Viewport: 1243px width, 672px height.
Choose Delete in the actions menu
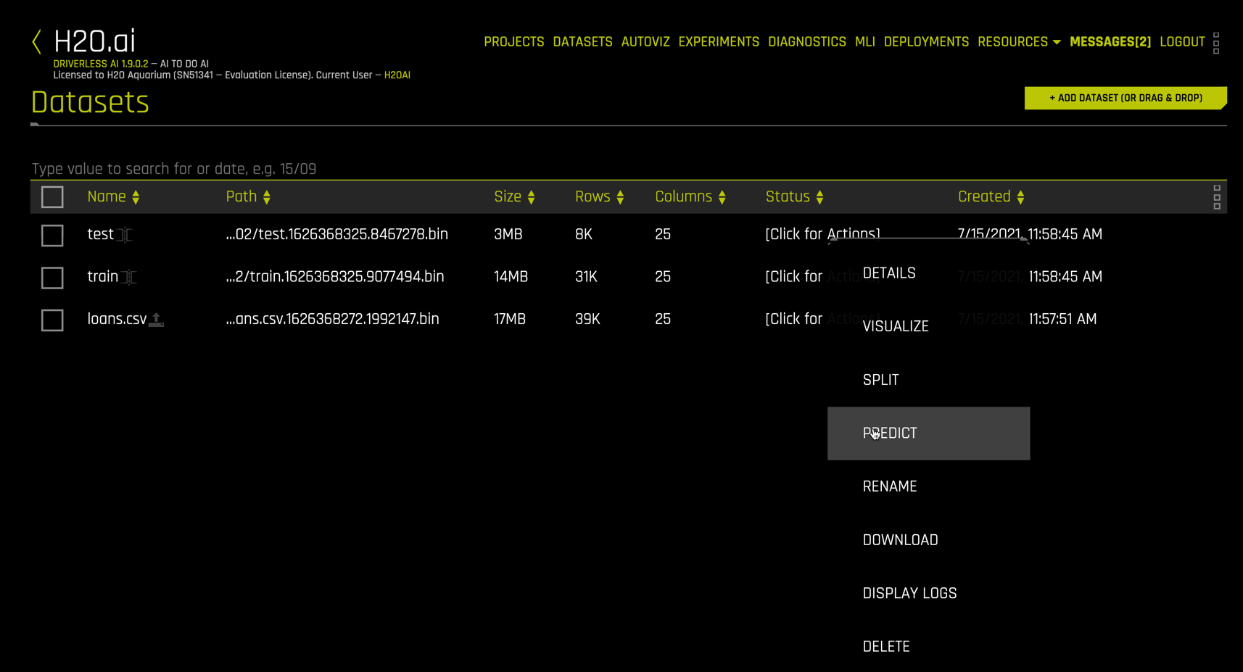coord(928,647)
